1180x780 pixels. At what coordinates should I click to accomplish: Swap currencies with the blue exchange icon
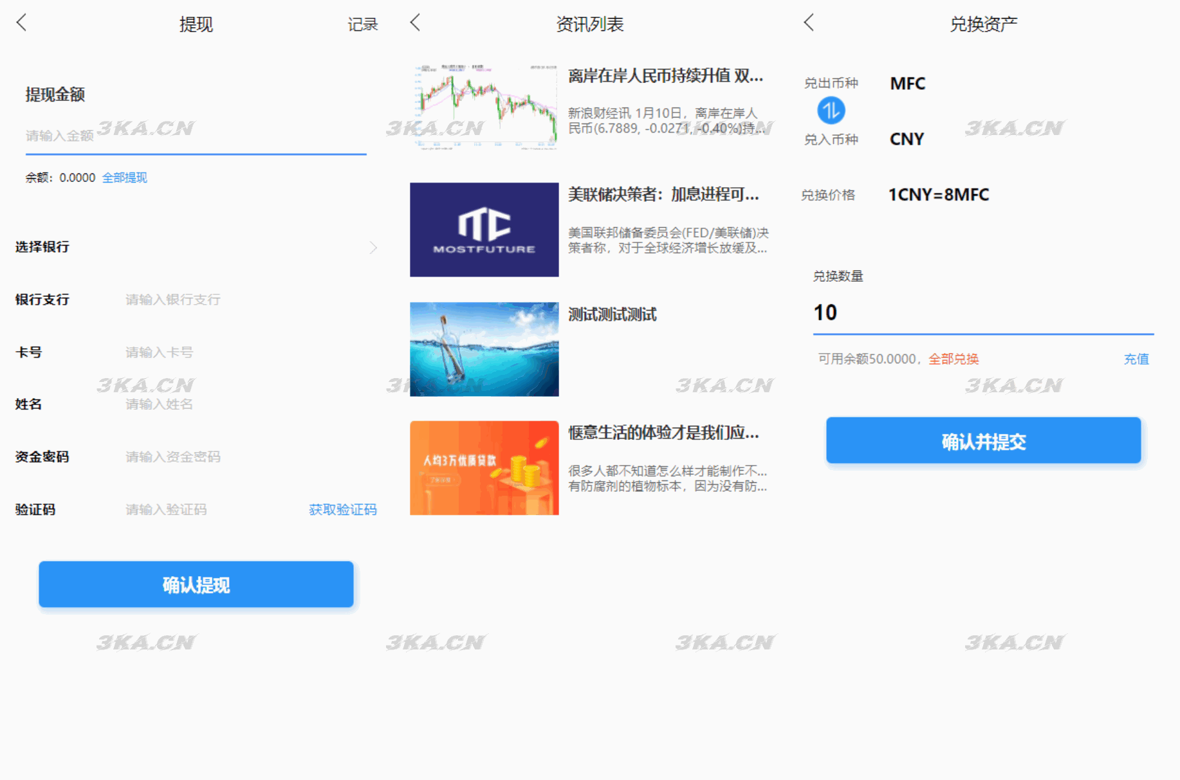831,111
